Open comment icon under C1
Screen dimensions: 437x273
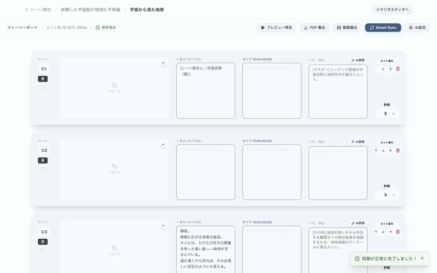(43, 88)
